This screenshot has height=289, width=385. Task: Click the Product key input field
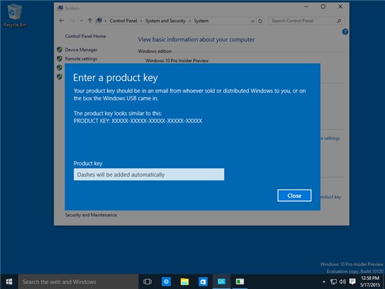pyautogui.click(x=149, y=174)
